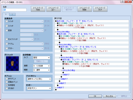This screenshot has width=133, height=100.
Task: Open the タイプ 固定 dropdown
Action: pyautogui.click(x=41, y=58)
